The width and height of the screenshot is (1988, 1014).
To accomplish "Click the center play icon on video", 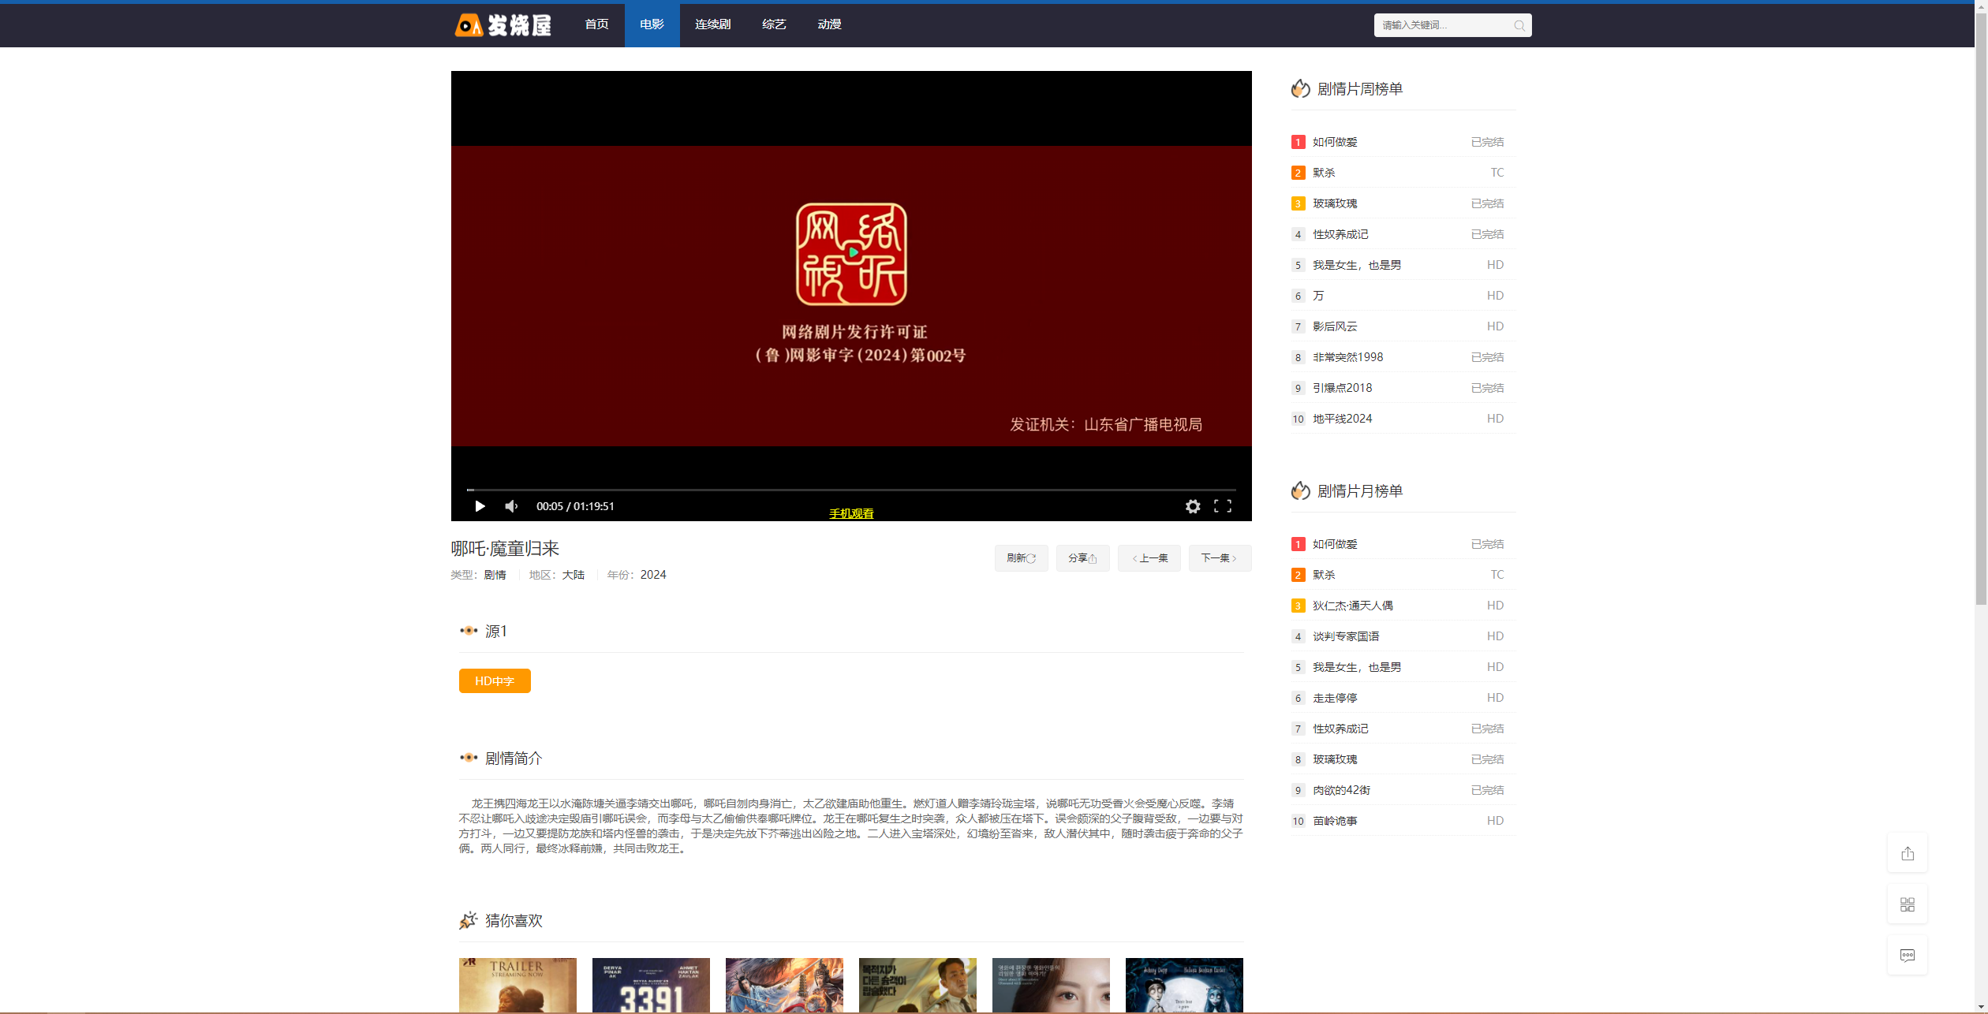I will [853, 252].
